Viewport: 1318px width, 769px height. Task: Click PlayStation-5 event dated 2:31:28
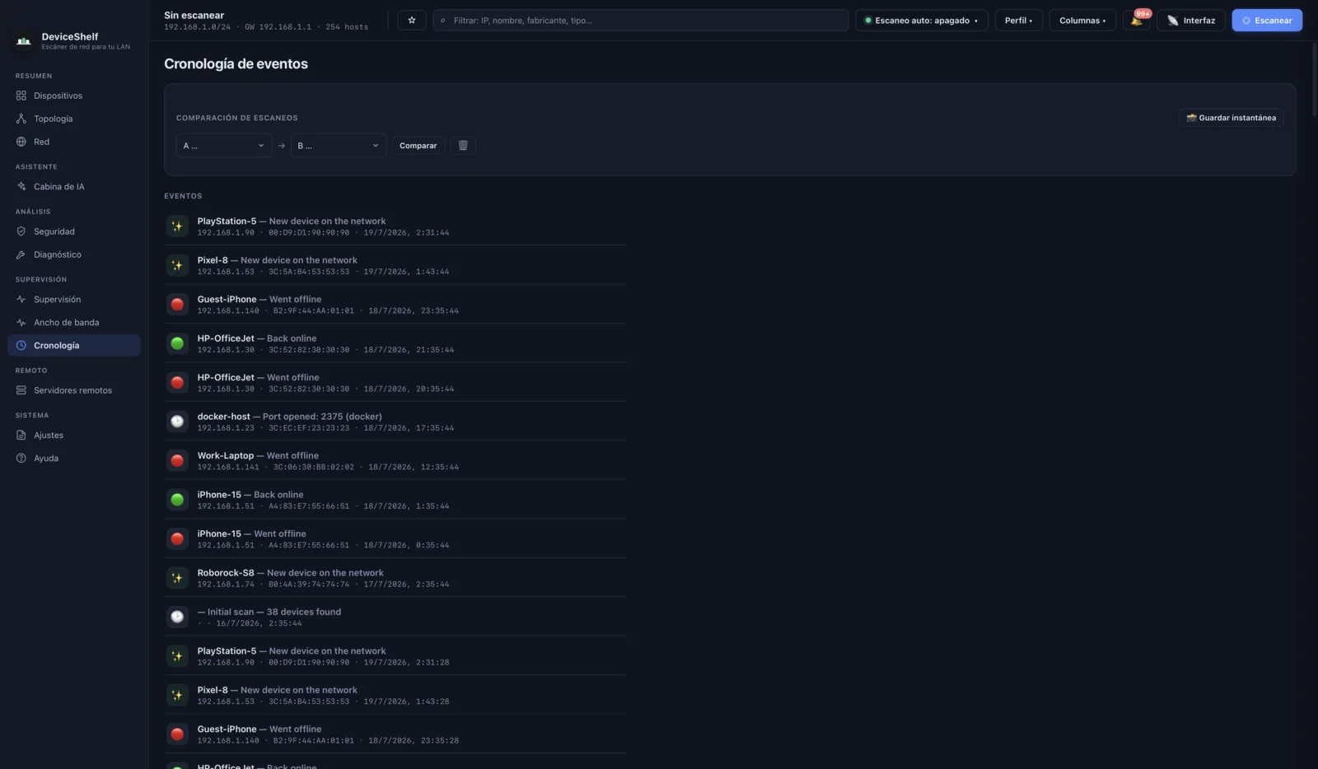pyautogui.click(x=395, y=656)
